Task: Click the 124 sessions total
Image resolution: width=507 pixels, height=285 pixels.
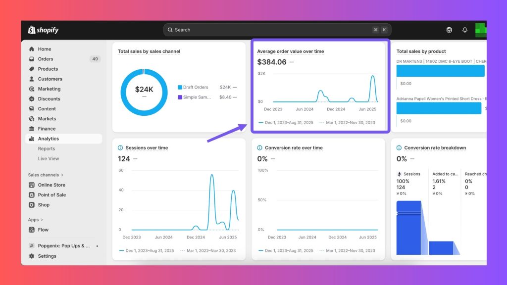Action: pos(124,159)
